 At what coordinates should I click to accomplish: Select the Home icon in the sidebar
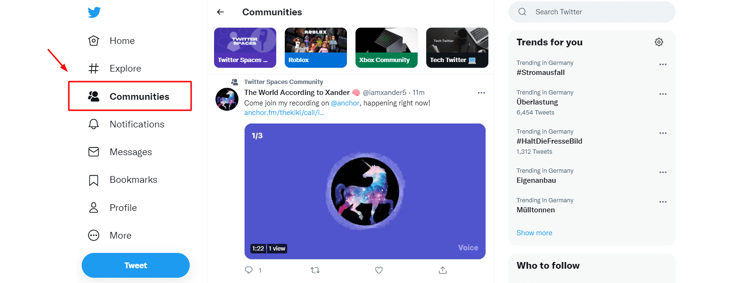[94, 41]
